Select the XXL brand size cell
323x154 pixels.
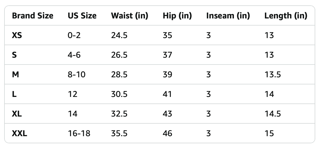pyautogui.click(x=19, y=133)
